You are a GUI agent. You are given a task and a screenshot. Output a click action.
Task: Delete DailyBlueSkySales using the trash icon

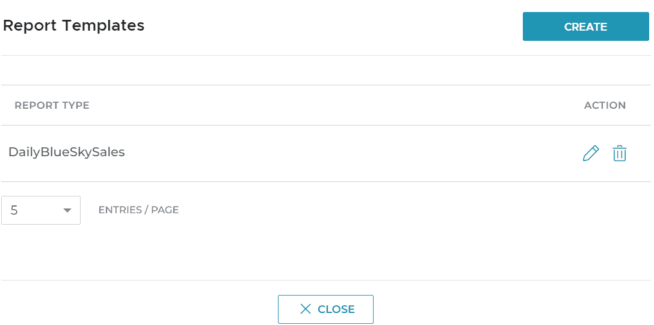click(x=619, y=154)
